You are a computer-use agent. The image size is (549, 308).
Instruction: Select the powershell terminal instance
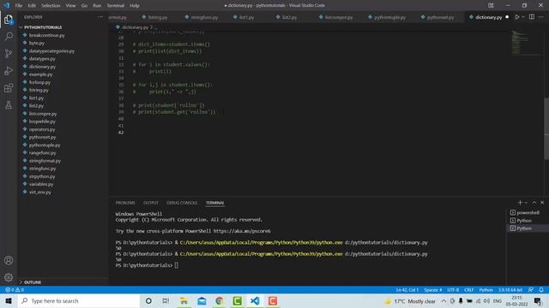[528, 213]
